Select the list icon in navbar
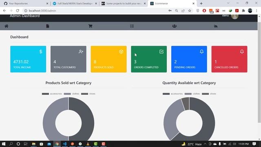The height and width of the screenshot is (147, 261). pyautogui.click(x=132, y=26)
